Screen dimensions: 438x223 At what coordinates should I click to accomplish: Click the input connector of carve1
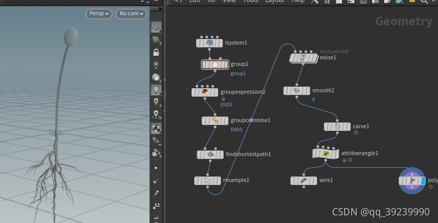(337, 121)
